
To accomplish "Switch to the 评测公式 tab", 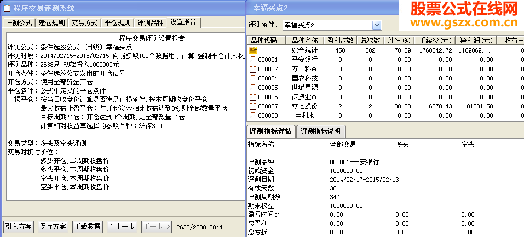I will pos(19,23).
